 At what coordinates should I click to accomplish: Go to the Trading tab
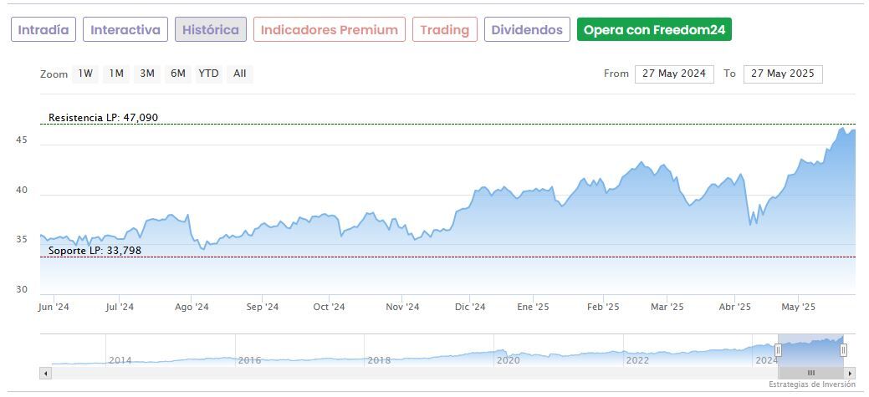pos(444,30)
